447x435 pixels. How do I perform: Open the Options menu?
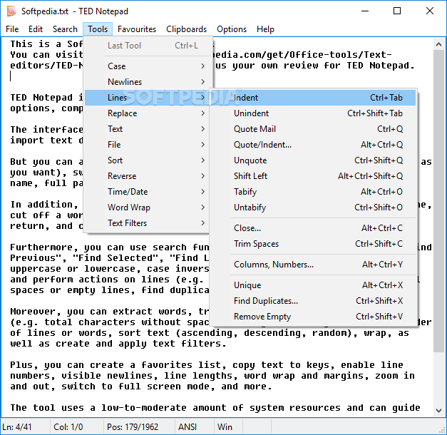coord(232,29)
